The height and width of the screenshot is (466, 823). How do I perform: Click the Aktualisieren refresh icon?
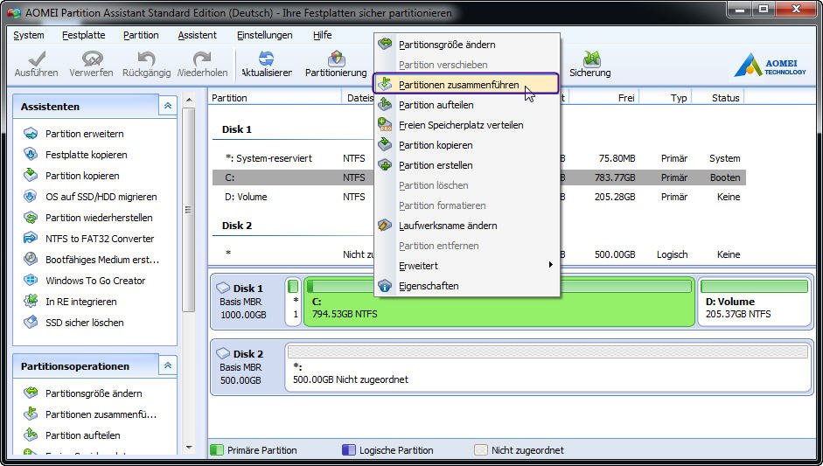click(x=267, y=59)
